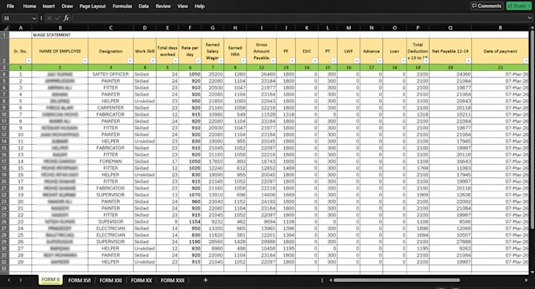Viewport: 535px width, 289px height.
Task: Select column A header
Action: click(x=20, y=28)
